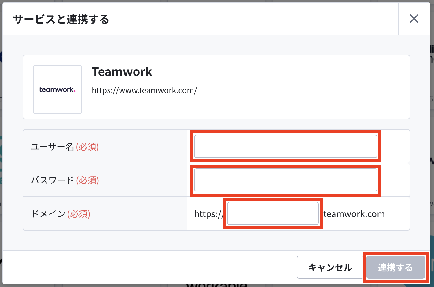Click the サービスと連携する dialog heading

tap(61, 19)
